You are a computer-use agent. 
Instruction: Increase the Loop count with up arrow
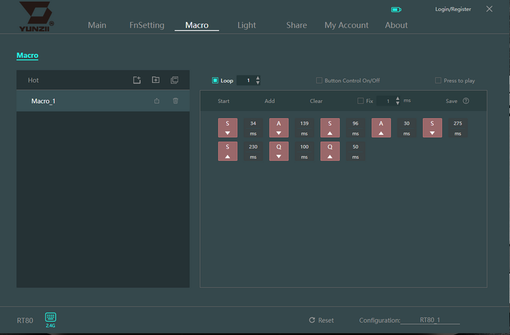click(258, 78)
